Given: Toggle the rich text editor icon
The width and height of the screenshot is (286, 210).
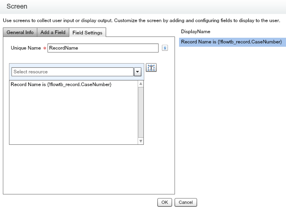Looking at the screenshot, I should point(151,68).
